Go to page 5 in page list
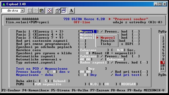This screenshot has width=169, height=95. click(x=163, y=50)
